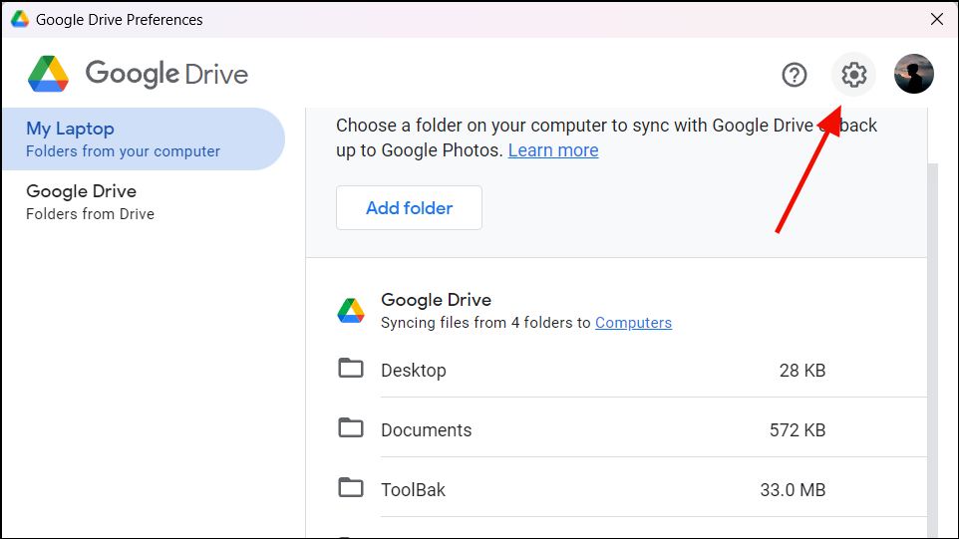Select the Desktop folder row text
The height and width of the screenshot is (539, 959).
pyautogui.click(x=414, y=371)
